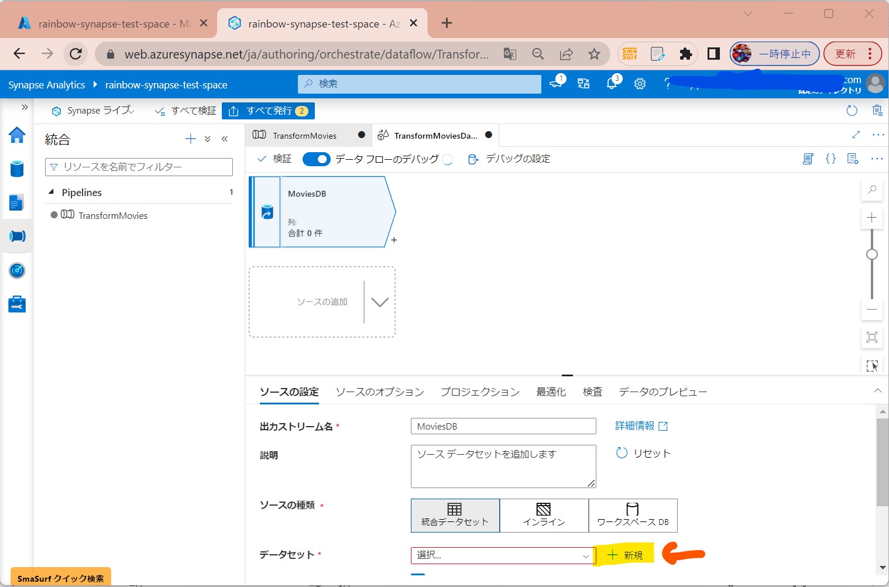Click リセット to reset the source
Image resolution: width=889 pixels, height=587 pixels.
[644, 453]
